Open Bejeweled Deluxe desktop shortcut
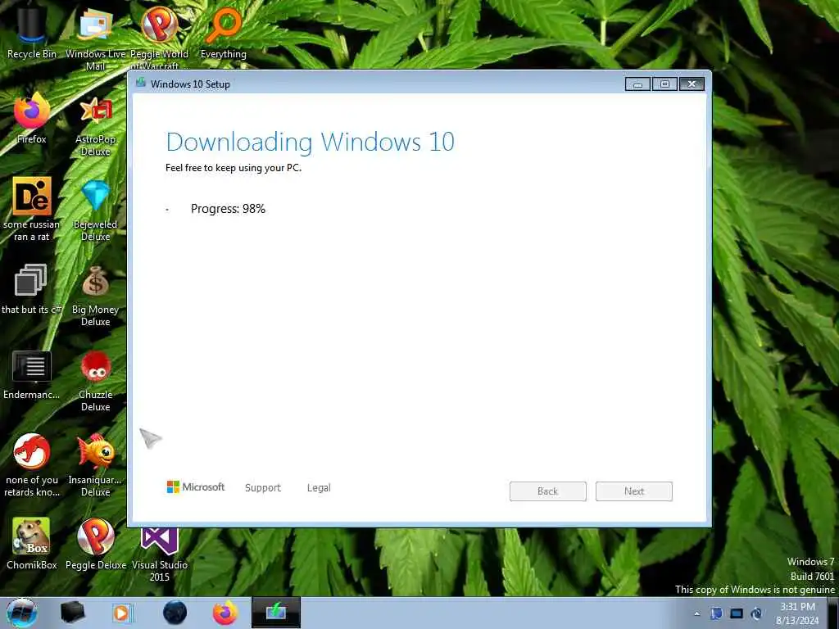The width and height of the screenshot is (839, 629). pyautogui.click(x=95, y=210)
